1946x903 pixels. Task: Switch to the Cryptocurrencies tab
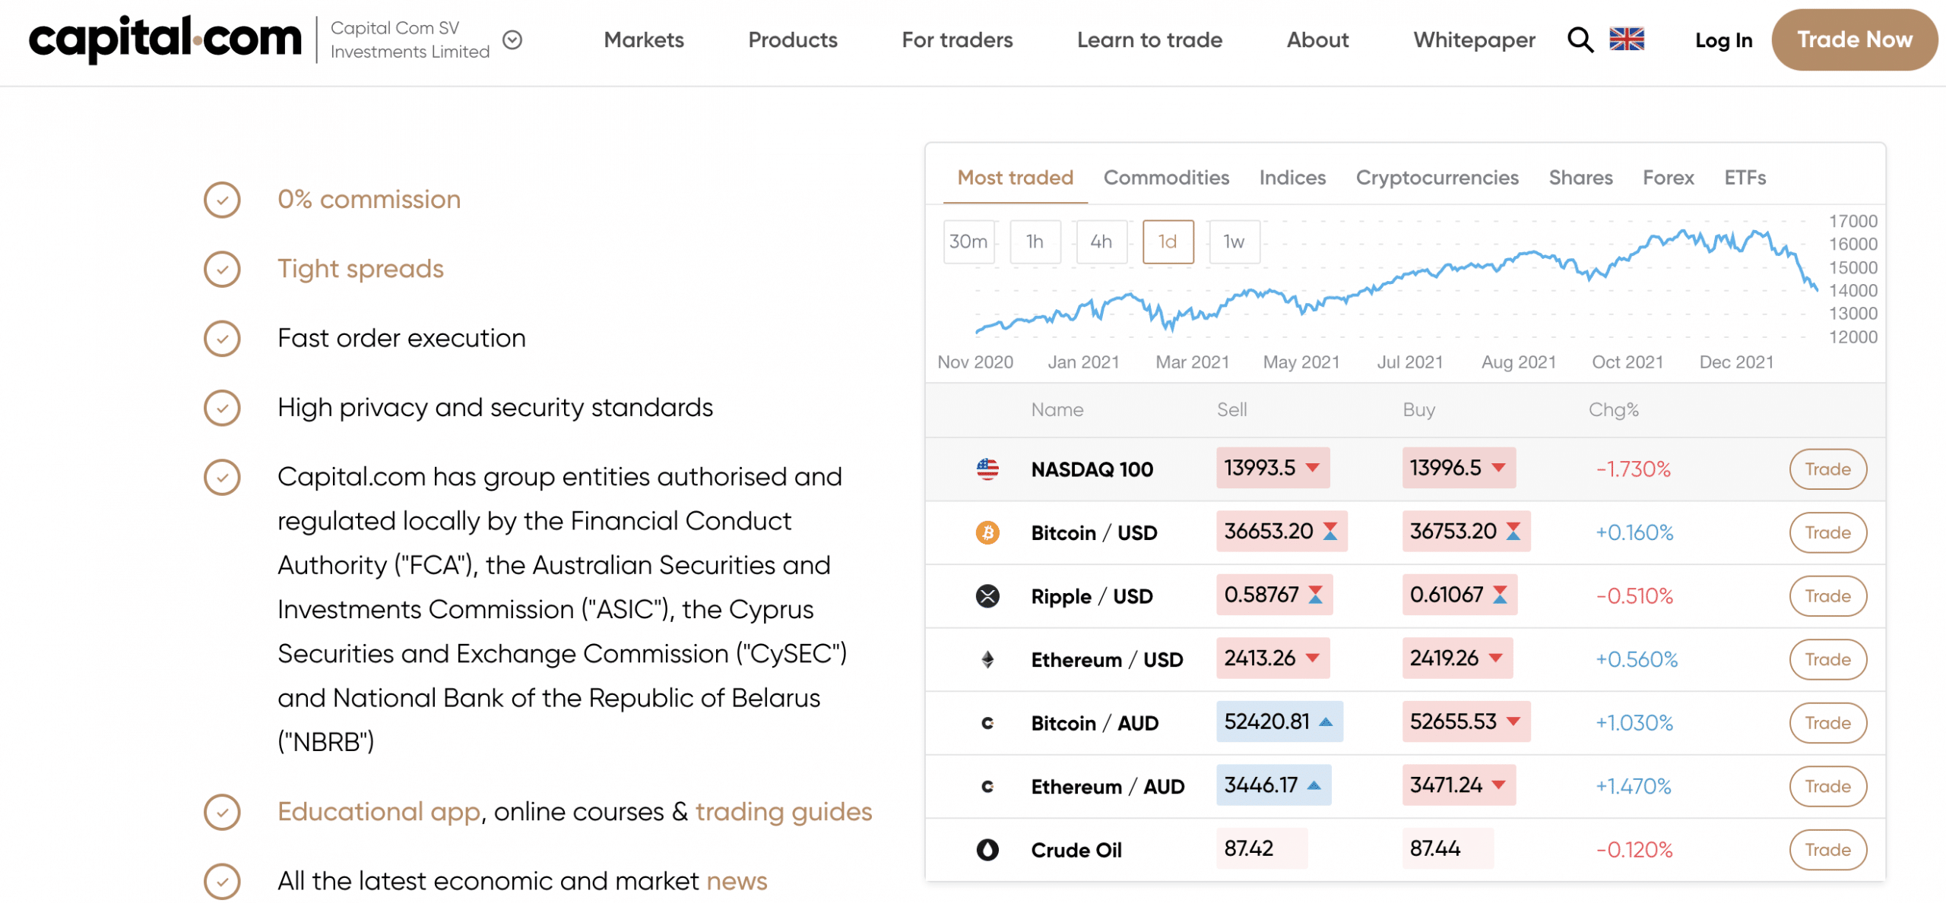point(1437,178)
